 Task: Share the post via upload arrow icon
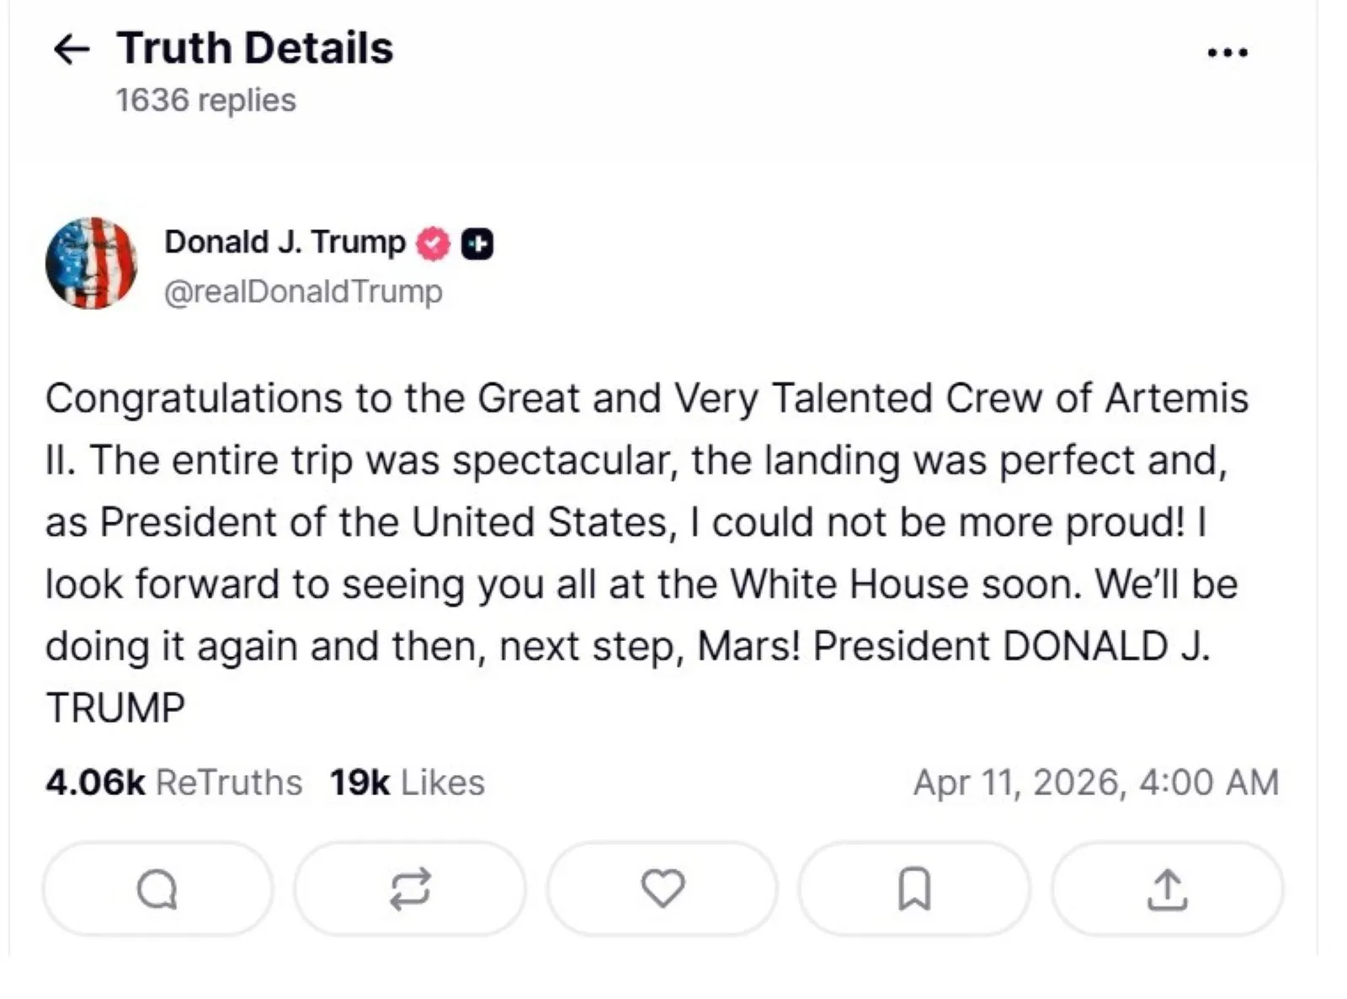1167,889
